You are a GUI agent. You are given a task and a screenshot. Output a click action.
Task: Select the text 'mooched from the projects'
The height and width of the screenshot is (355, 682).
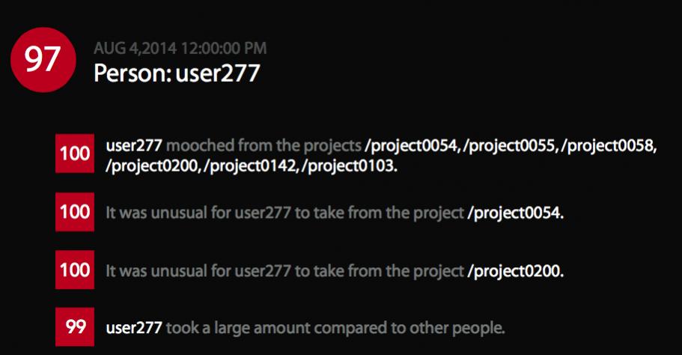pyautogui.click(x=264, y=146)
